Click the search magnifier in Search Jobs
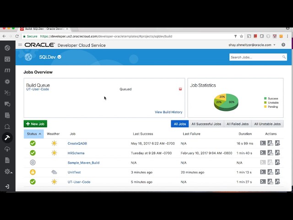The height and width of the screenshot is (220, 293). coord(284,57)
